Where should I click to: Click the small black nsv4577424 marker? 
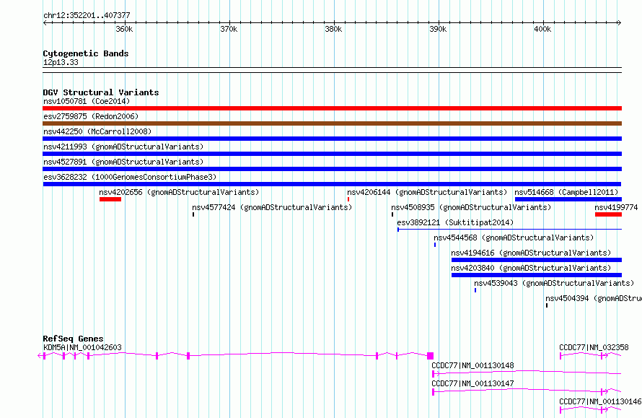tap(193, 214)
